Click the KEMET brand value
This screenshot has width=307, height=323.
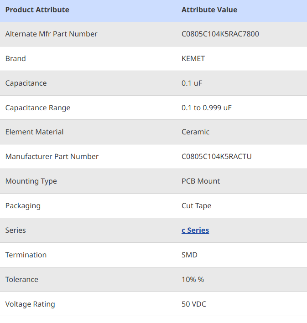[193, 58]
